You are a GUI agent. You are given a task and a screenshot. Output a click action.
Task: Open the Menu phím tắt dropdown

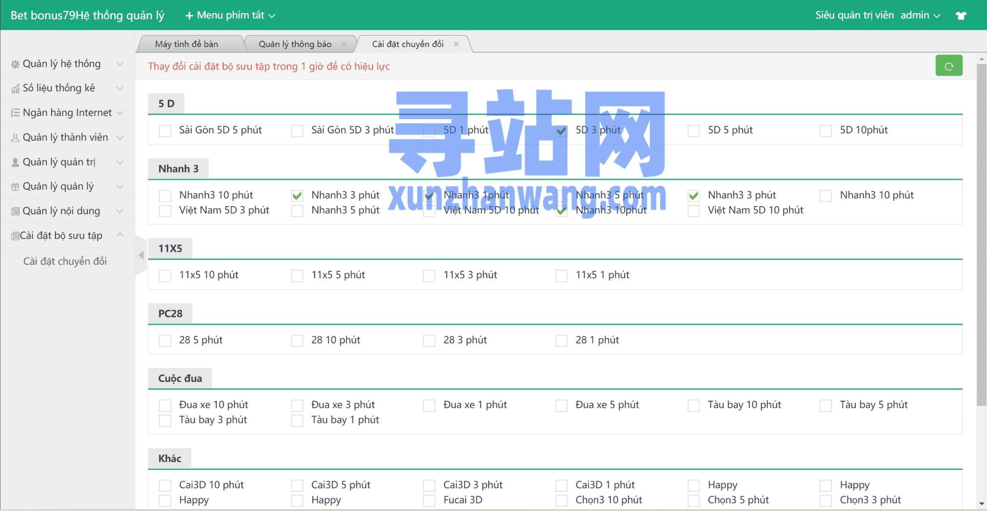tap(230, 15)
